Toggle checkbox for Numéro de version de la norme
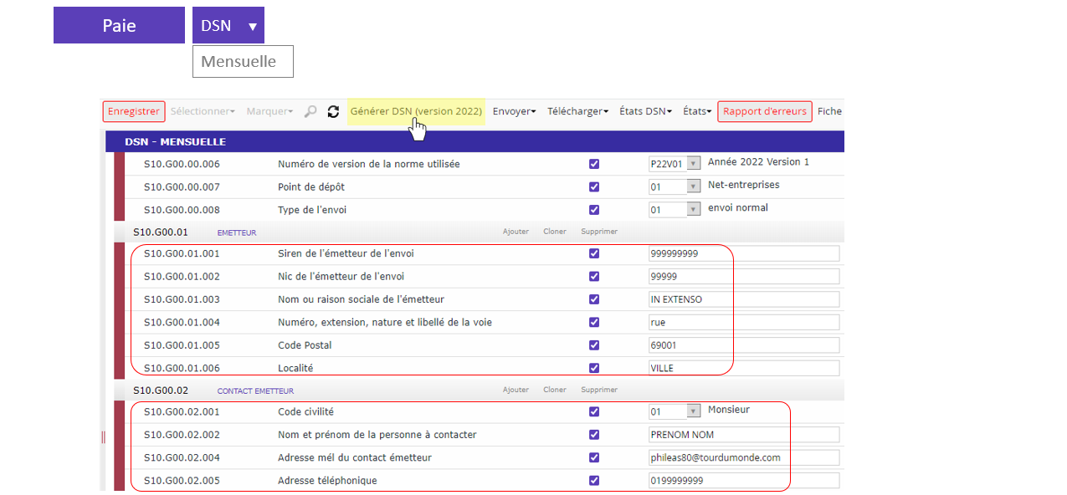The width and height of the screenshot is (1067, 495). [594, 164]
